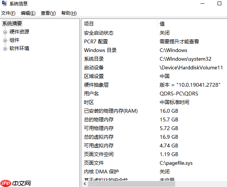Select the 硬件资源 tree item label
The width and height of the screenshot is (227, 187).
(19, 32)
